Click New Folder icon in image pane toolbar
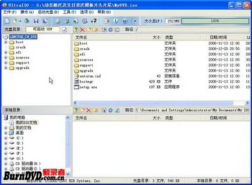Screen dimensions: 252x185 pyautogui.click(x=89, y=30)
